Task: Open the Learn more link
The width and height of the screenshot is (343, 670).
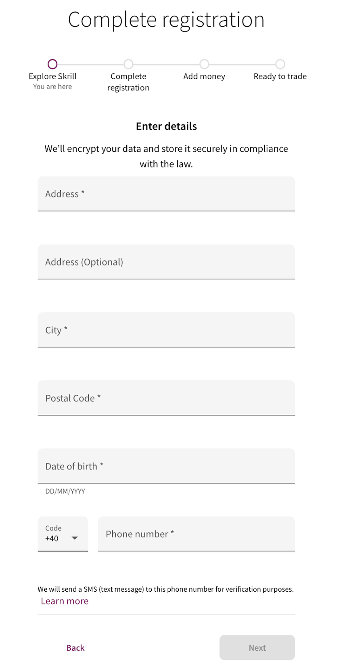Action: click(x=65, y=601)
